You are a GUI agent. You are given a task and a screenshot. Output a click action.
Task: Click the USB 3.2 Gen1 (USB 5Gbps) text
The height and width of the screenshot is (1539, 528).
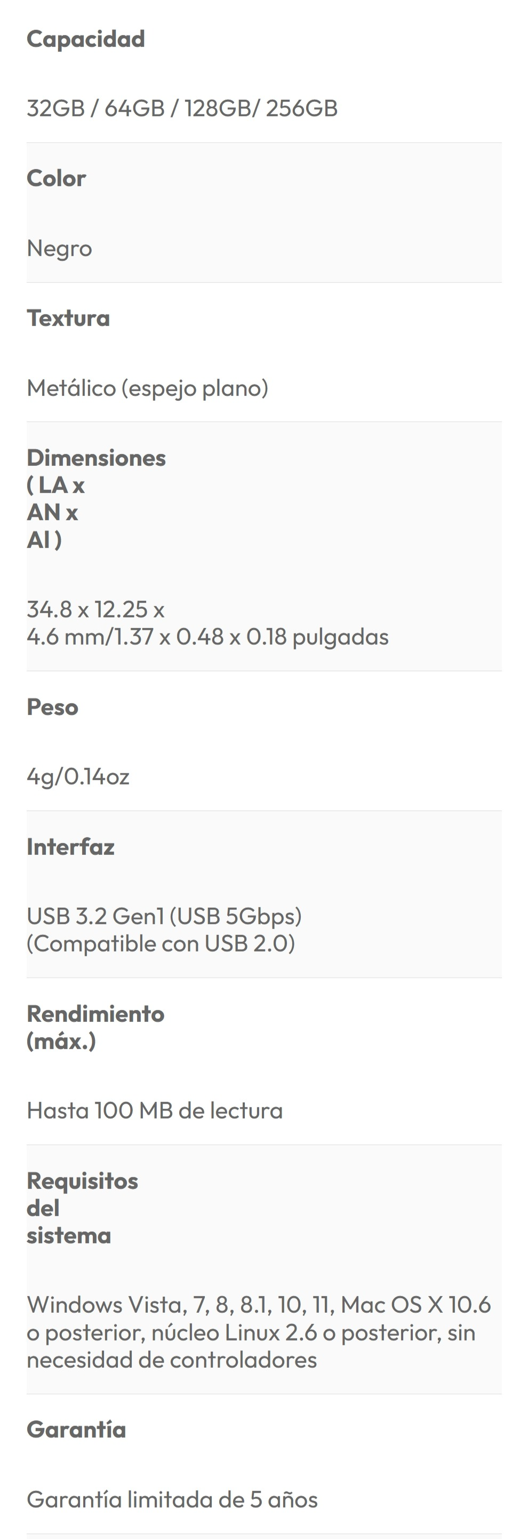164,916
